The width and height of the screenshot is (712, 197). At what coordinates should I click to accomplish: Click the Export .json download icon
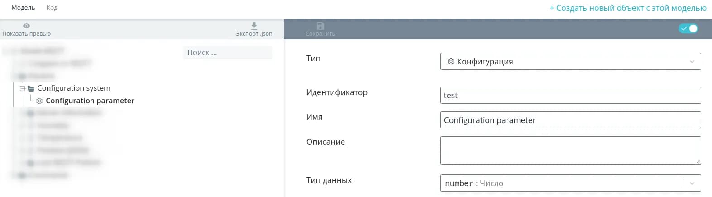tap(254, 26)
